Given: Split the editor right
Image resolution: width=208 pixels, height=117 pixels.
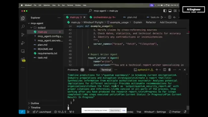Looking at the screenshot, I should (170, 17).
